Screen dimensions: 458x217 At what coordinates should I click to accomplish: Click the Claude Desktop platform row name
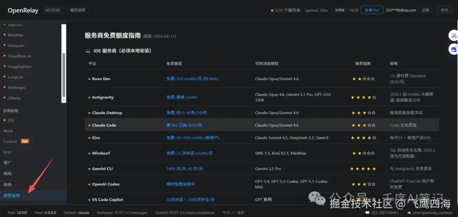107,113
